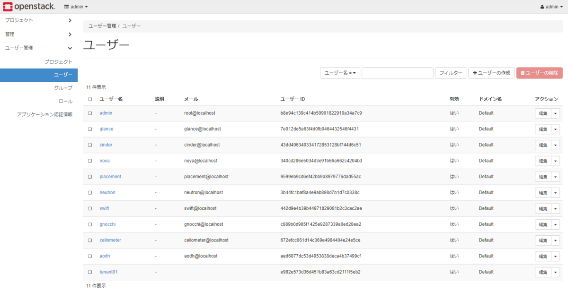Open the gnocchi user link
568x292 pixels.
[107, 224]
